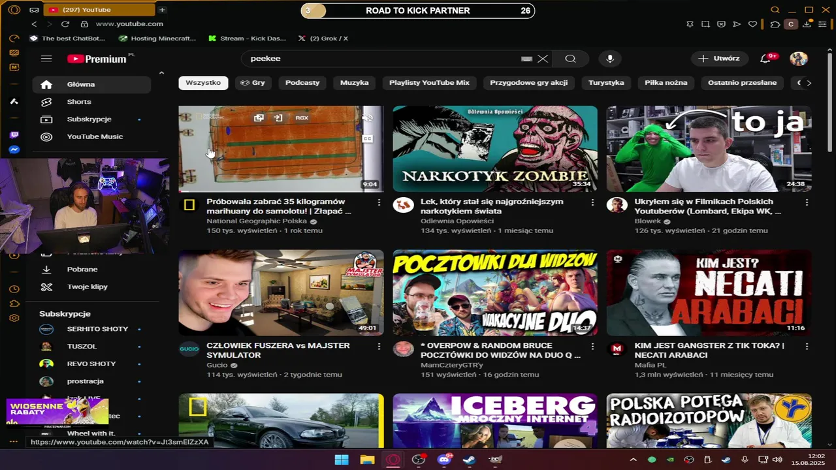Open options for the Lek narkotykiem video
This screenshot has height=470, width=836.
(x=592, y=203)
